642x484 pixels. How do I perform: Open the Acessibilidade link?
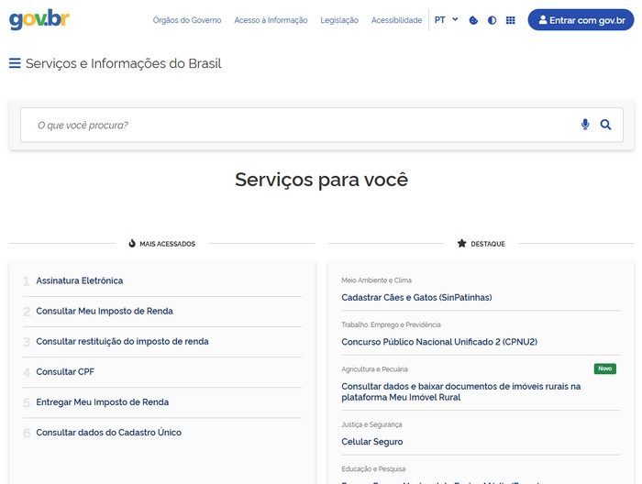pos(396,20)
